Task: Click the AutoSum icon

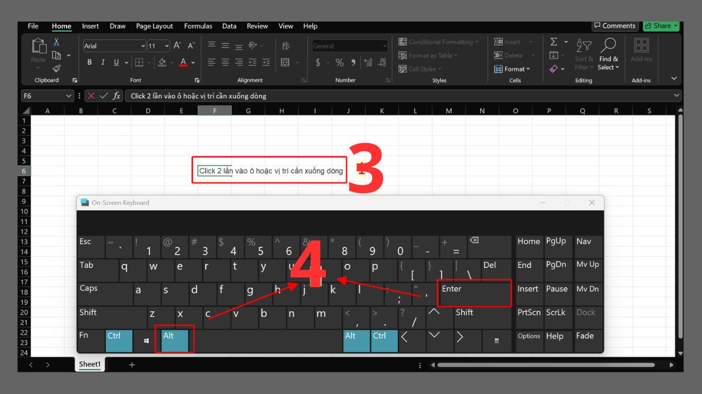Action: (x=553, y=41)
